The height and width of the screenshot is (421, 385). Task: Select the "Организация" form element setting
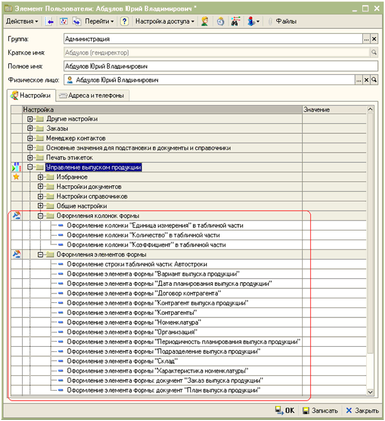pyautogui.click(x=132, y=332)
